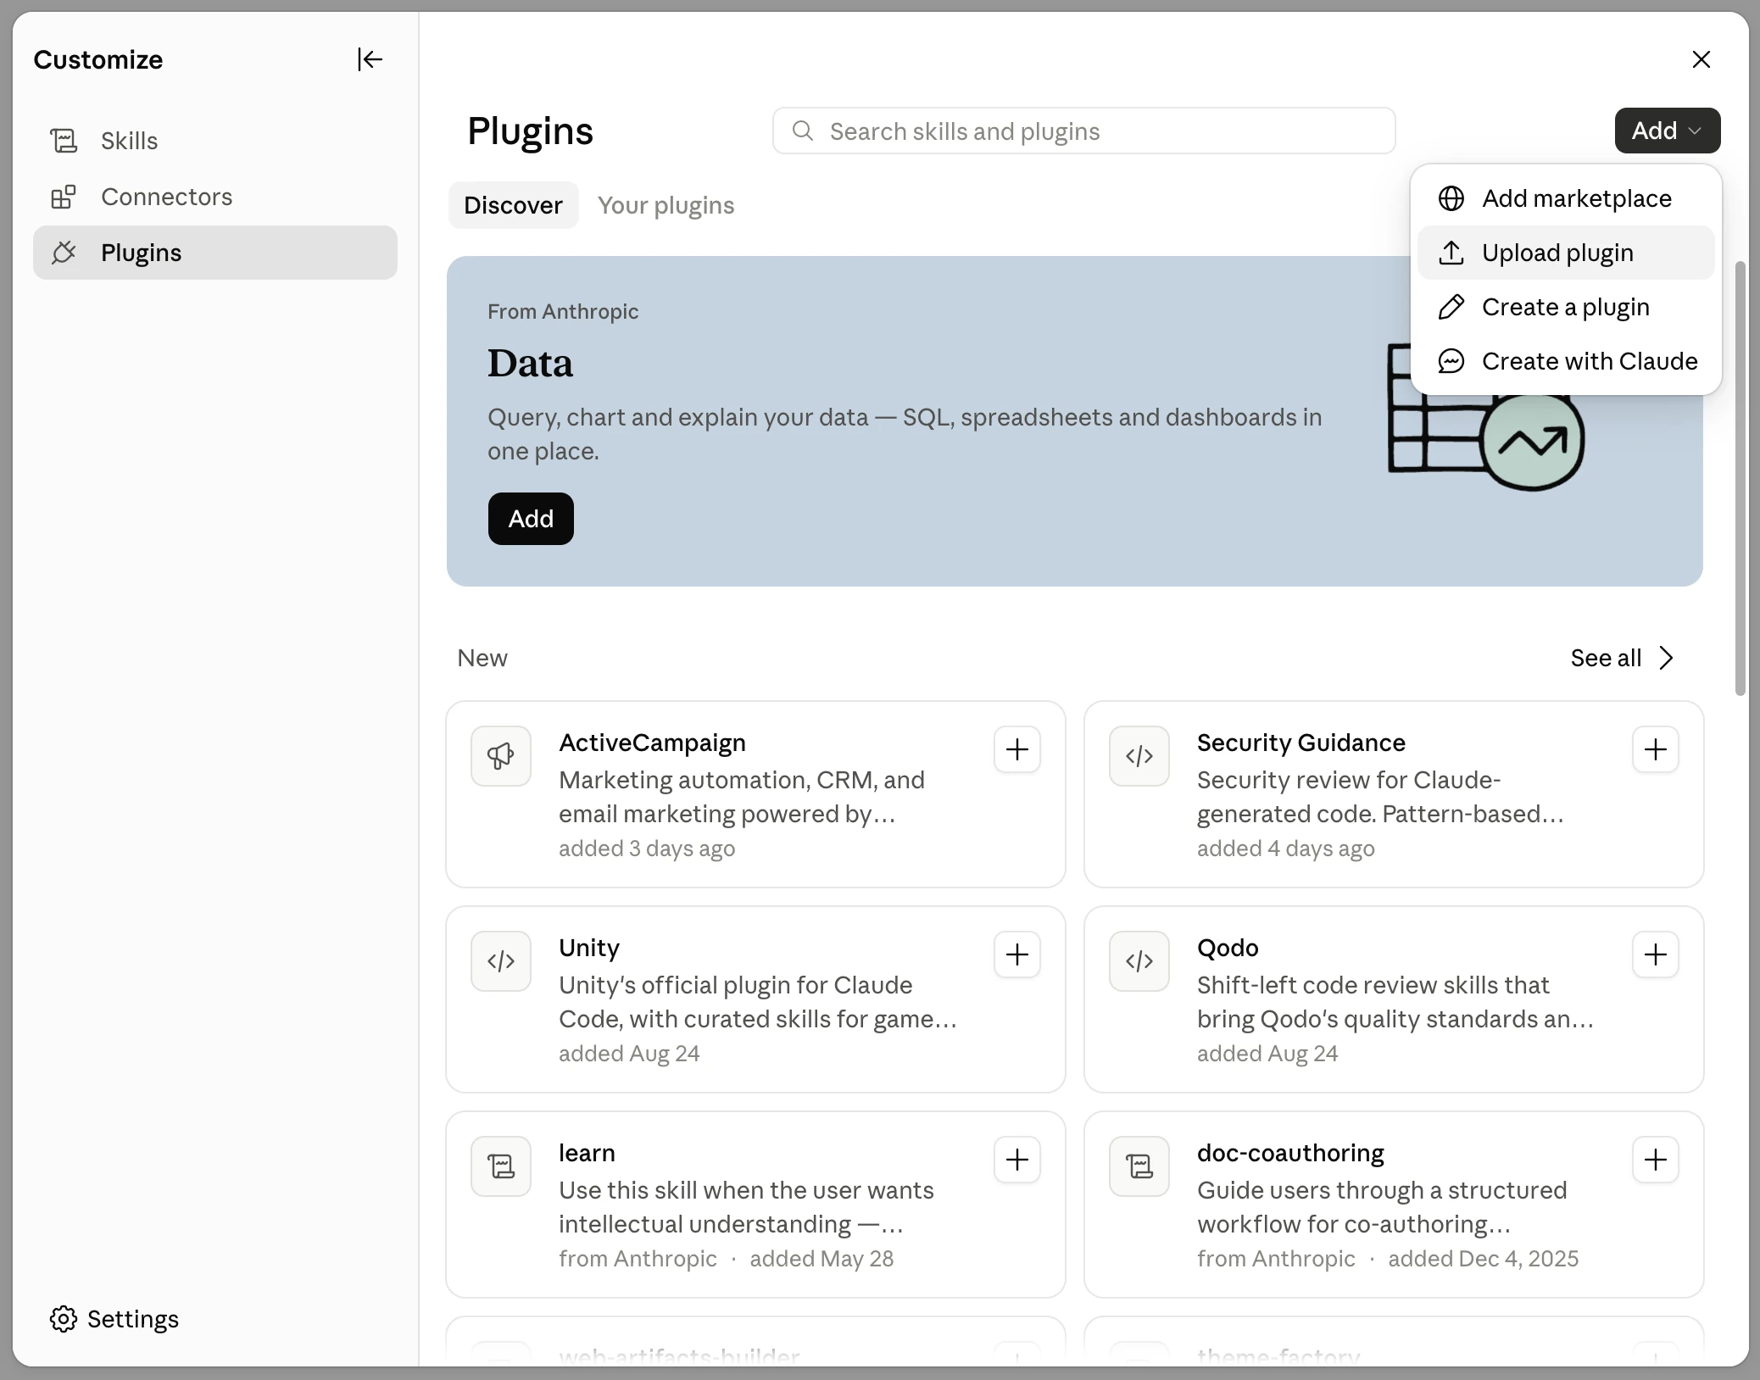This screenshot has height=1380, width=1760.
Task: Add the Unity plugin with plus
Action: pyautogui.click(x=1017, y=954)
